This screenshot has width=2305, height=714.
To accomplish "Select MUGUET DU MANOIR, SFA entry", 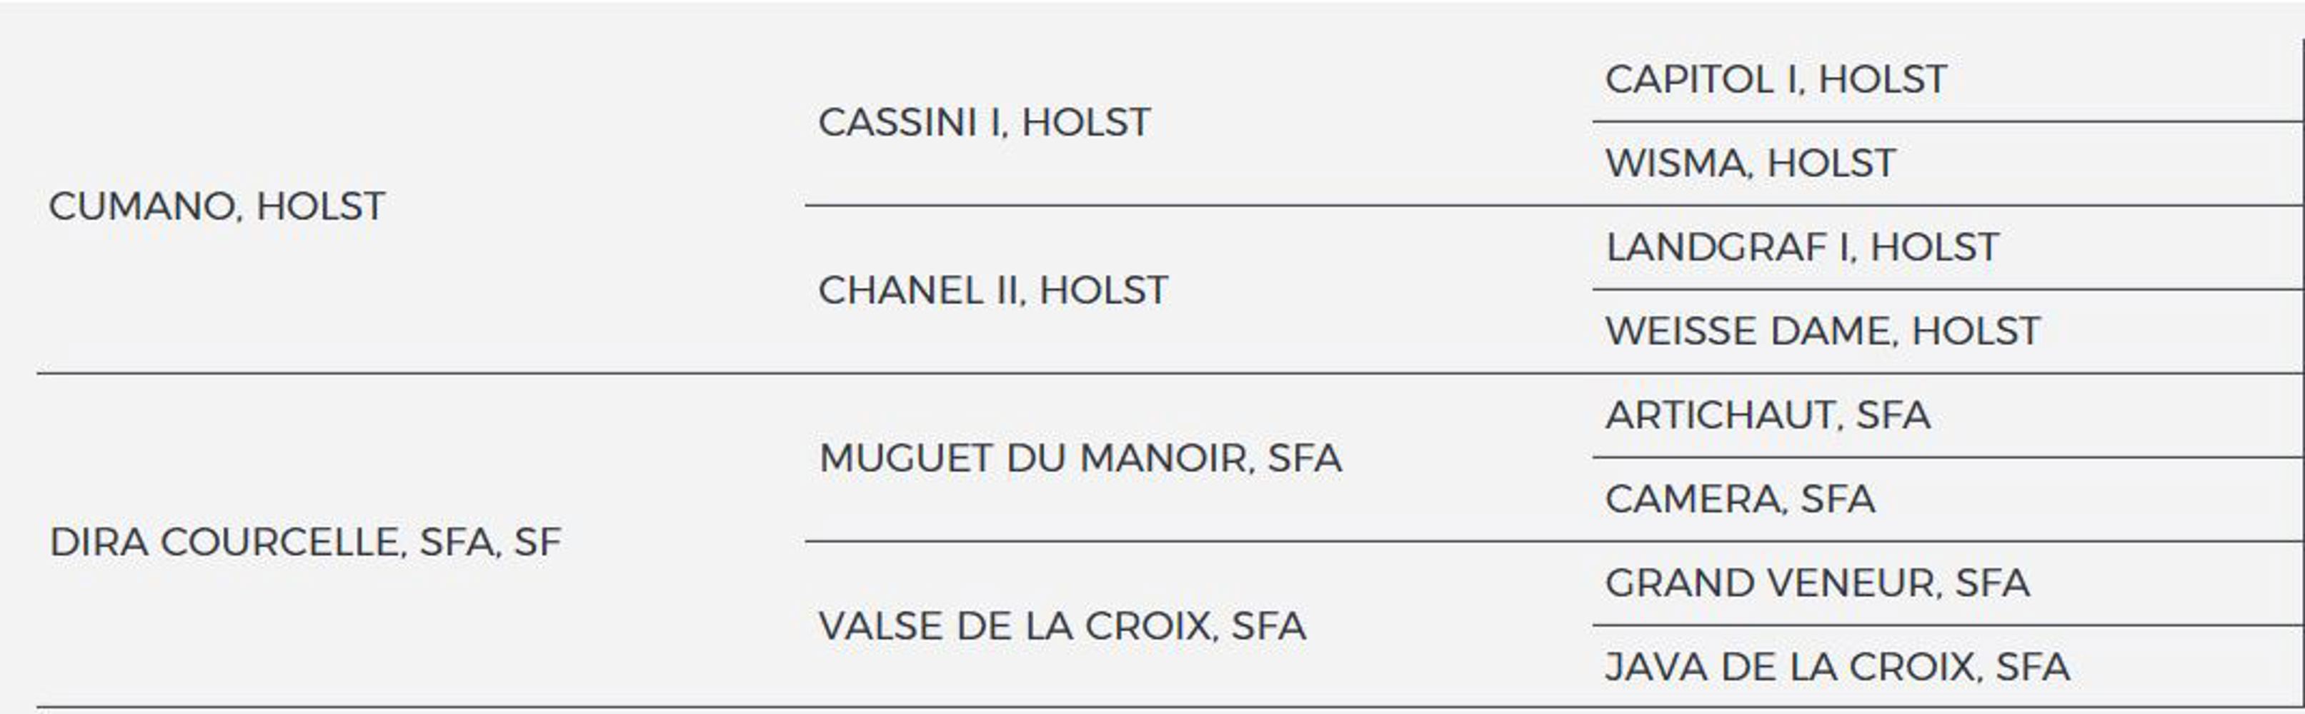I will (x=1080, y=458).
